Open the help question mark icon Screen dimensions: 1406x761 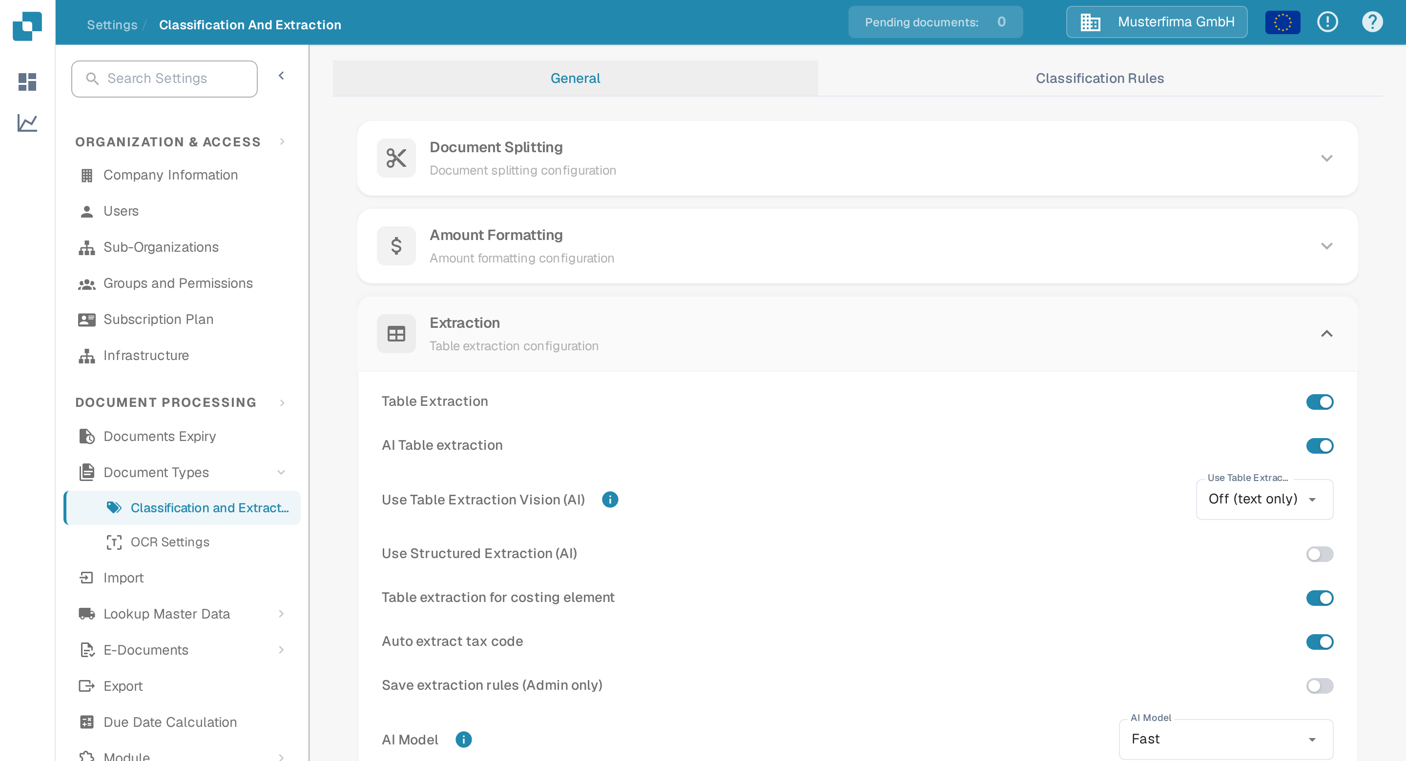tap(1372, 22)
